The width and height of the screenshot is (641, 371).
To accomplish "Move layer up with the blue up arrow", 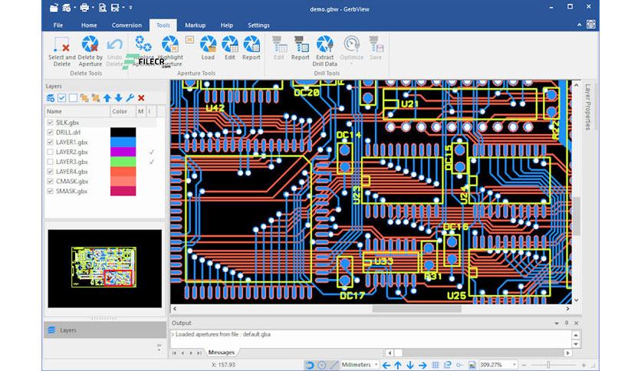I will pyautogui.click(x=107, y=98).
